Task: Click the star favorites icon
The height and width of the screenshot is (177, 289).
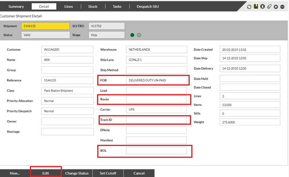Action: point(276,7)
